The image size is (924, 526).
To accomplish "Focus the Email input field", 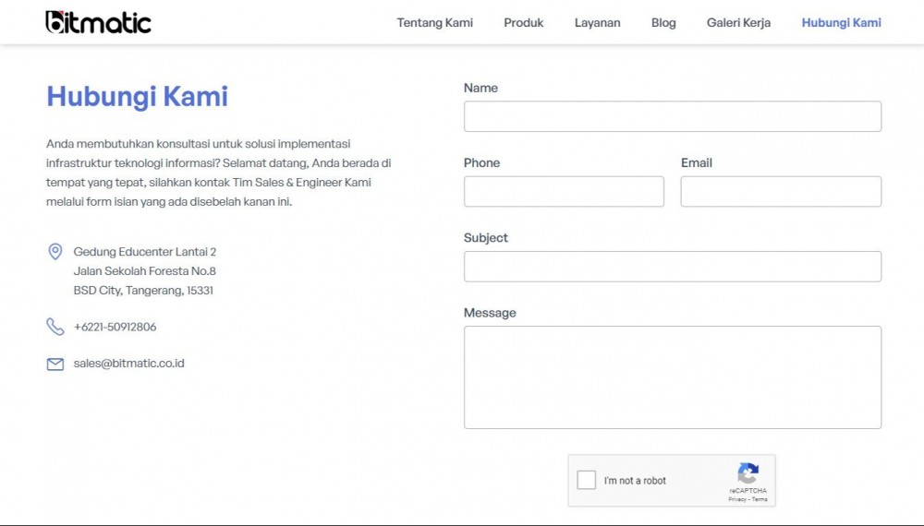I will pyautogui.click(x=781, y=191).
